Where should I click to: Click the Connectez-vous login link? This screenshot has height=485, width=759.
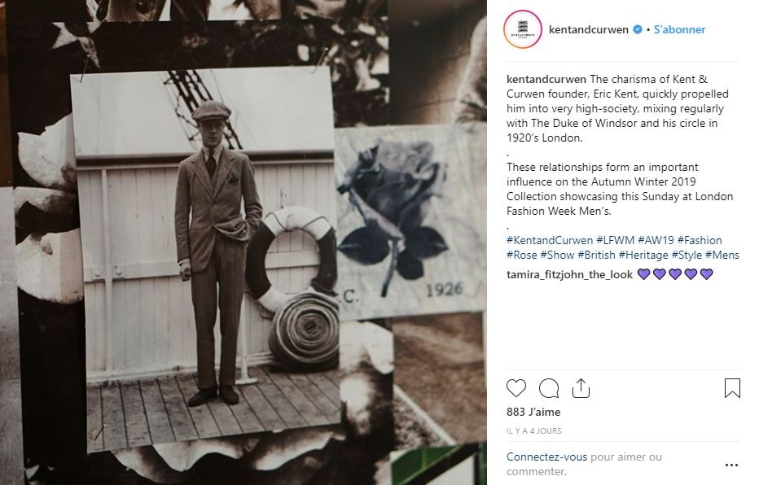click(546, 457)
